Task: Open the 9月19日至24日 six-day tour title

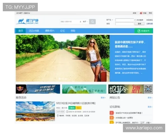Action: 76,103
